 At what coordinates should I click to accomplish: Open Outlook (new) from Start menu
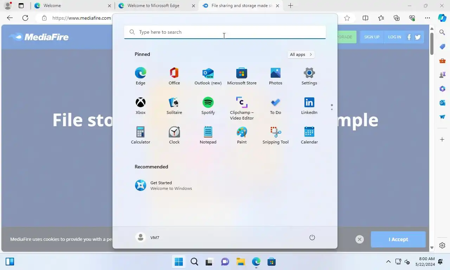point(208,76)
